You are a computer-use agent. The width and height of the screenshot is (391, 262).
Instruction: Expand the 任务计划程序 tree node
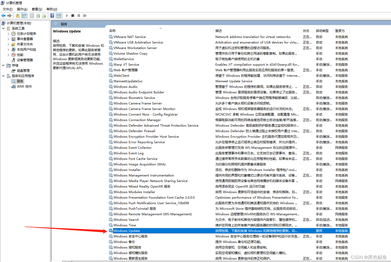(x=8, y=34)
